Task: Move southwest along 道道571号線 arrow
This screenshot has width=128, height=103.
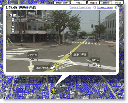Action: [x=53, y=68]
